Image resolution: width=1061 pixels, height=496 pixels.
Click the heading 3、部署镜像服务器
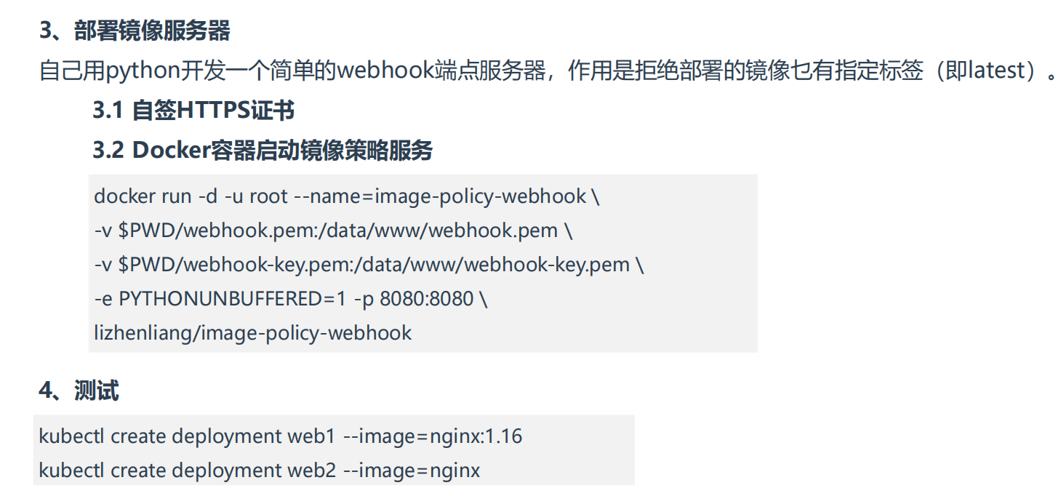pyautogui.click(x=134, y=31)
